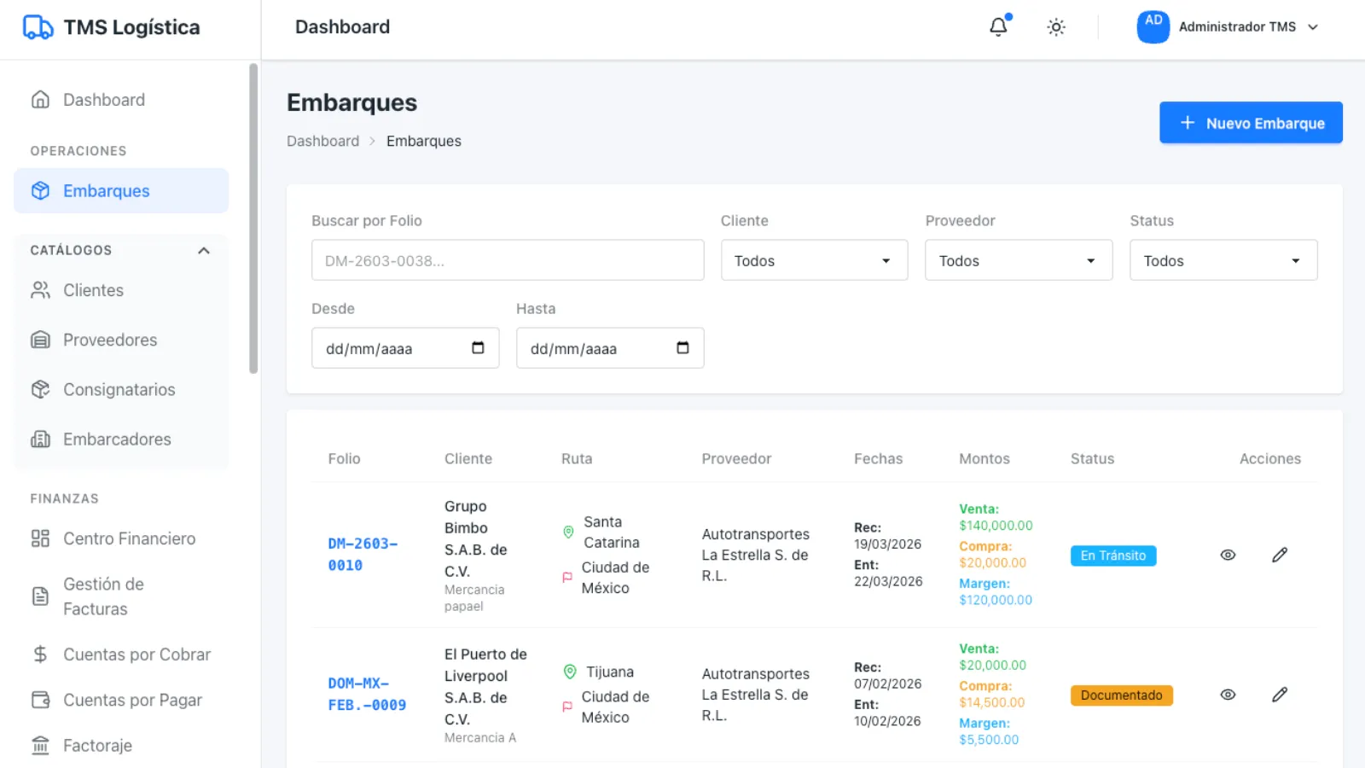Click the Nuevo Embarque button
Image resolution: width=1365 pixels, height=768 pixels.
point(1251,123)
